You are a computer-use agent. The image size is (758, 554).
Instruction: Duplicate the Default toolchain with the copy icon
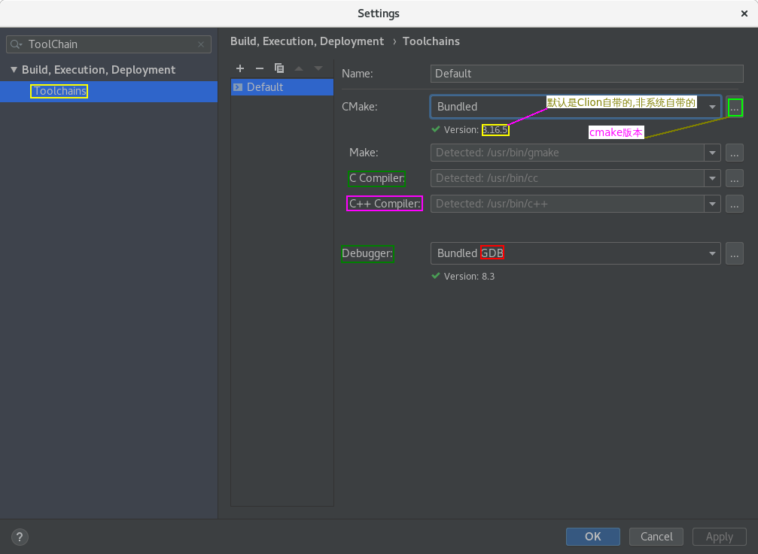tap(279, 68)
